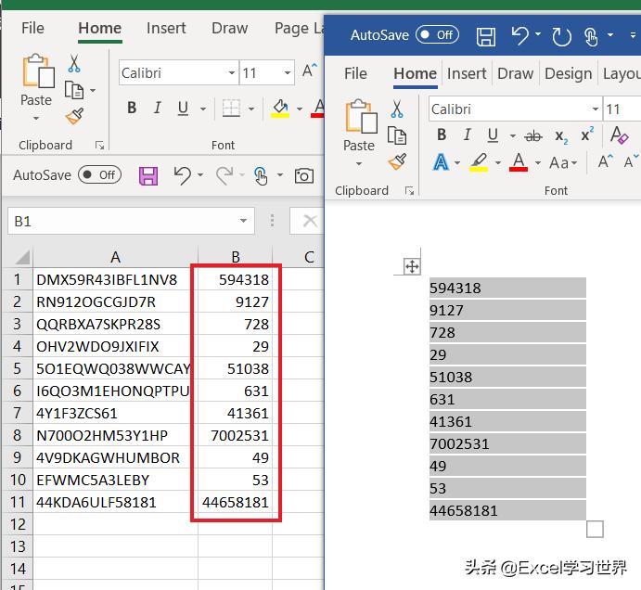
Task: Click Word table cell 7002531
Action: click(x=507, y=443)
